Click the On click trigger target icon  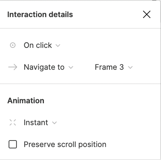point(13,45)
